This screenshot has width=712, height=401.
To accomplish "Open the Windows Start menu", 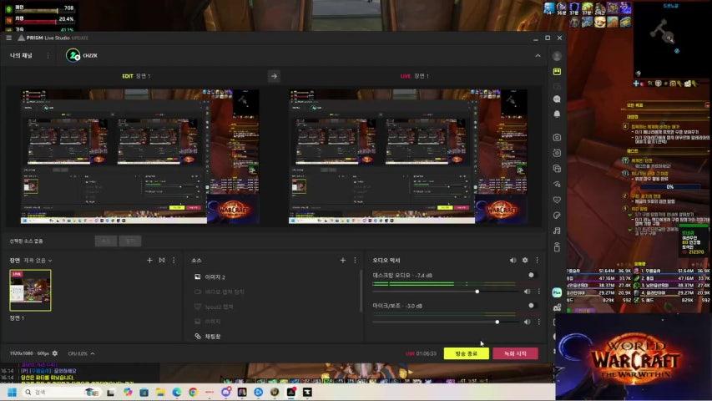I will pyautogui.click(x=13, y=392).
